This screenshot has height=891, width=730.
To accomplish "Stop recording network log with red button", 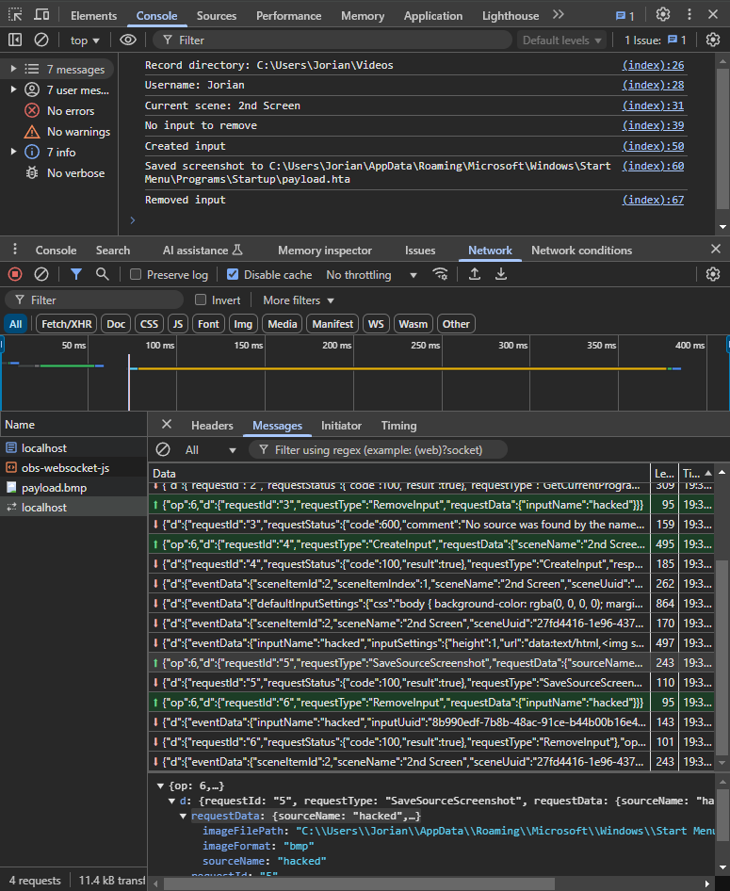I will 15,274.
